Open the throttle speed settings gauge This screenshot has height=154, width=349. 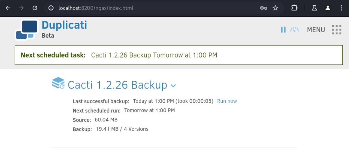click(x=295, y=30)
